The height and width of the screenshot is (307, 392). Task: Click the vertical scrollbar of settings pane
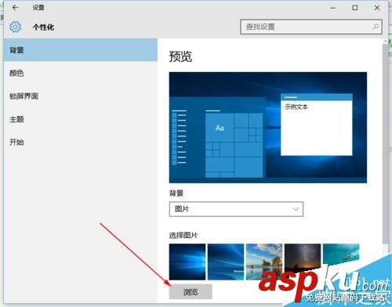pos(385,143)
